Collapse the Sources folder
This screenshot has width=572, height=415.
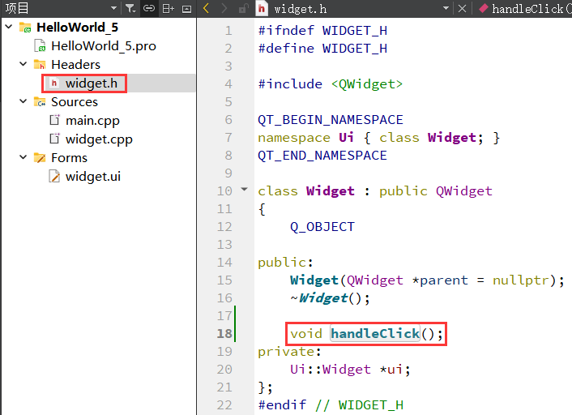click(x=23, y=101)
